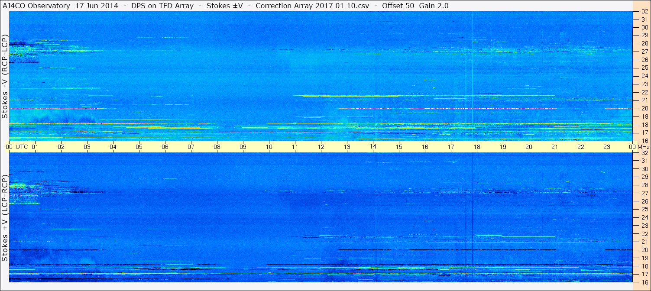
Task: Click the 12 UTC time axis marker
Action: coord(321,147)
